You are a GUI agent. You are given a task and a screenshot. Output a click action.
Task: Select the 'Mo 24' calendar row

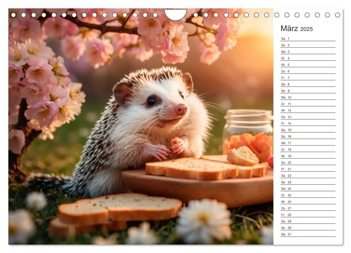tap(308, 188)
